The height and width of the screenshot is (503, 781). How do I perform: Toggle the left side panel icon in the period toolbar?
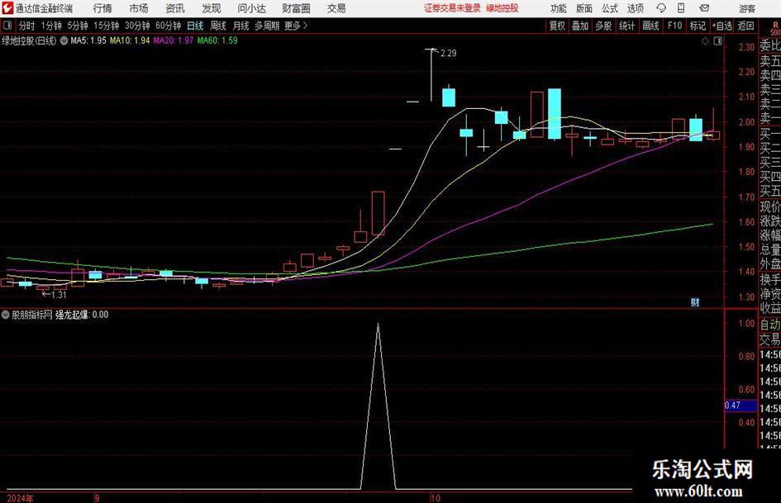pyautogui.click(x=7, y=26)
